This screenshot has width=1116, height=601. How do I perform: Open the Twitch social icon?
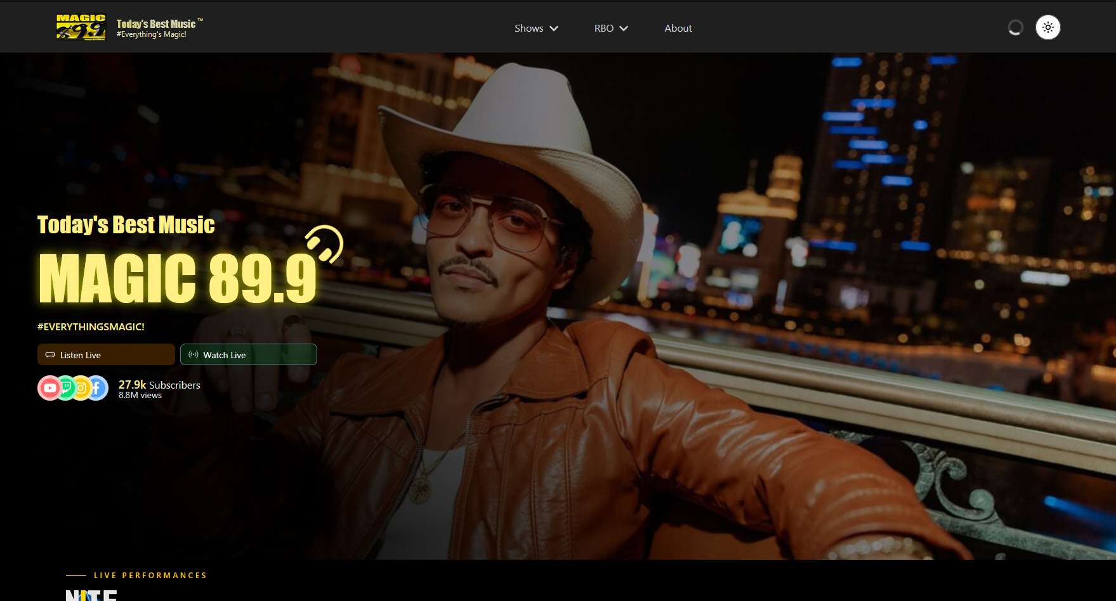66,388
